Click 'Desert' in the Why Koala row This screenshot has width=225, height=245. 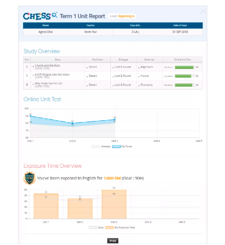[x=93, y=85]
